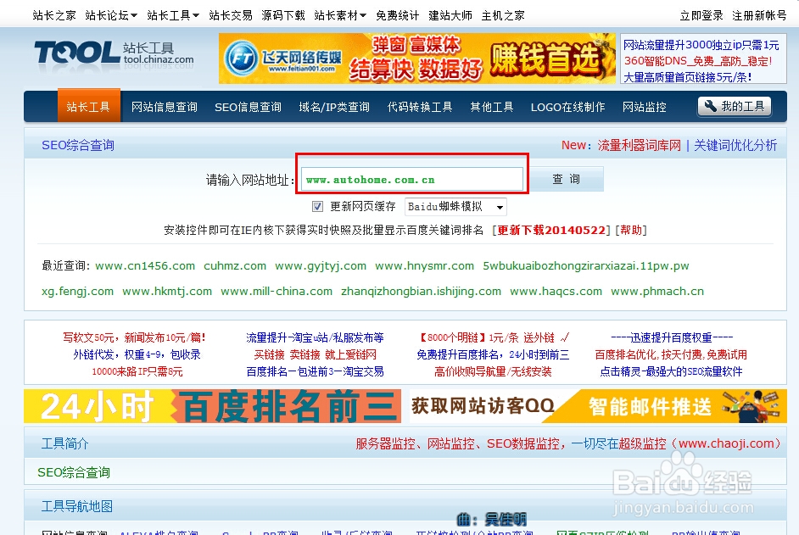Open recent query zhanqizhongbian.ishijing.com
Image resolution: width=799 pixels, height=535 pixels.
421,292
